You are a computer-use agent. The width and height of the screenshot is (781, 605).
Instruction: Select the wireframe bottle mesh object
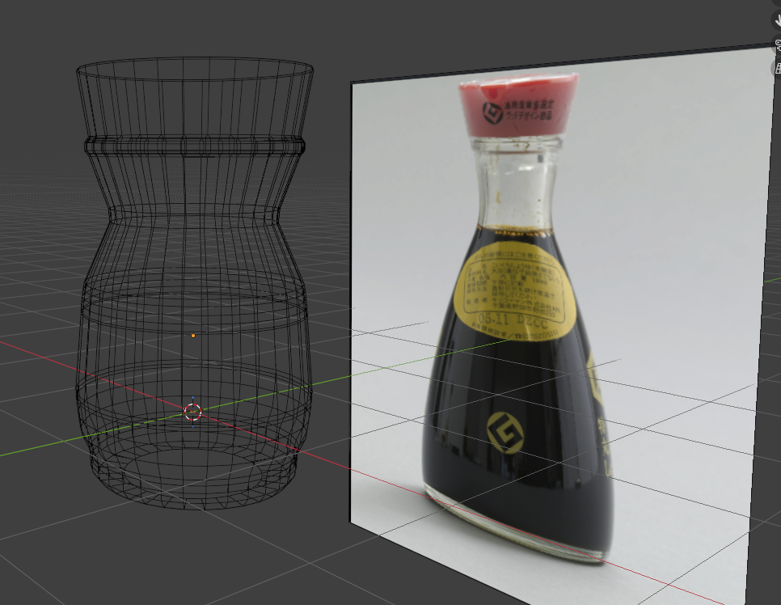coord(194,282)
